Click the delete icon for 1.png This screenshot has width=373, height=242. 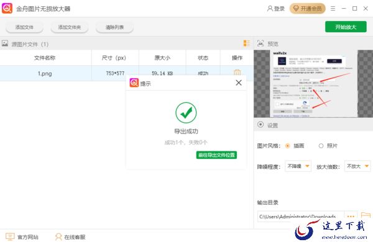pos(237,72)
